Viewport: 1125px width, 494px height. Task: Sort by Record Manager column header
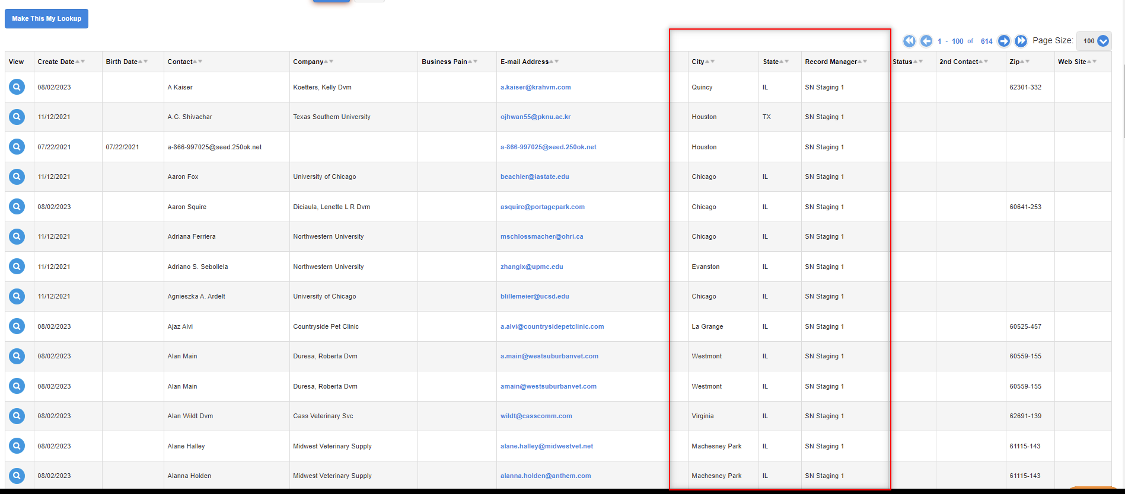tap(831, 62)
